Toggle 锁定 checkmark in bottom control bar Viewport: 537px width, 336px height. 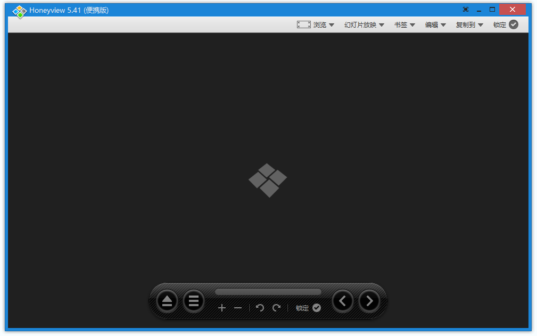[317, 308]
